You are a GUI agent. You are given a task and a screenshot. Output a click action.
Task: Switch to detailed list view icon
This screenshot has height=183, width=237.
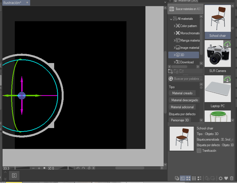pos(199,178)
